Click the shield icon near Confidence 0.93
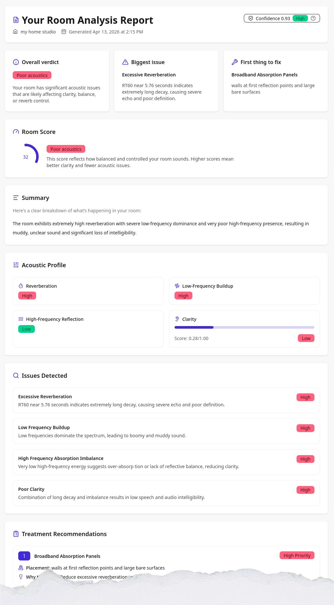 coord(250,18)
